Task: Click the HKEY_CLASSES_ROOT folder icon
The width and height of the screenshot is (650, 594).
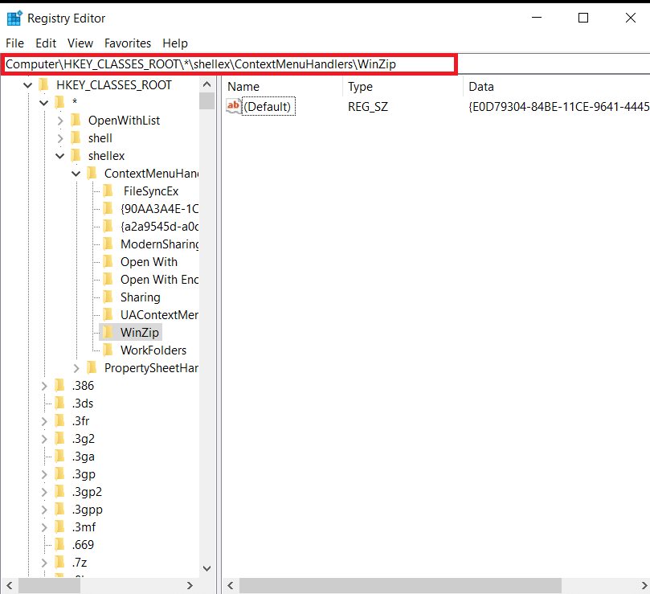Action: (43, 85)
